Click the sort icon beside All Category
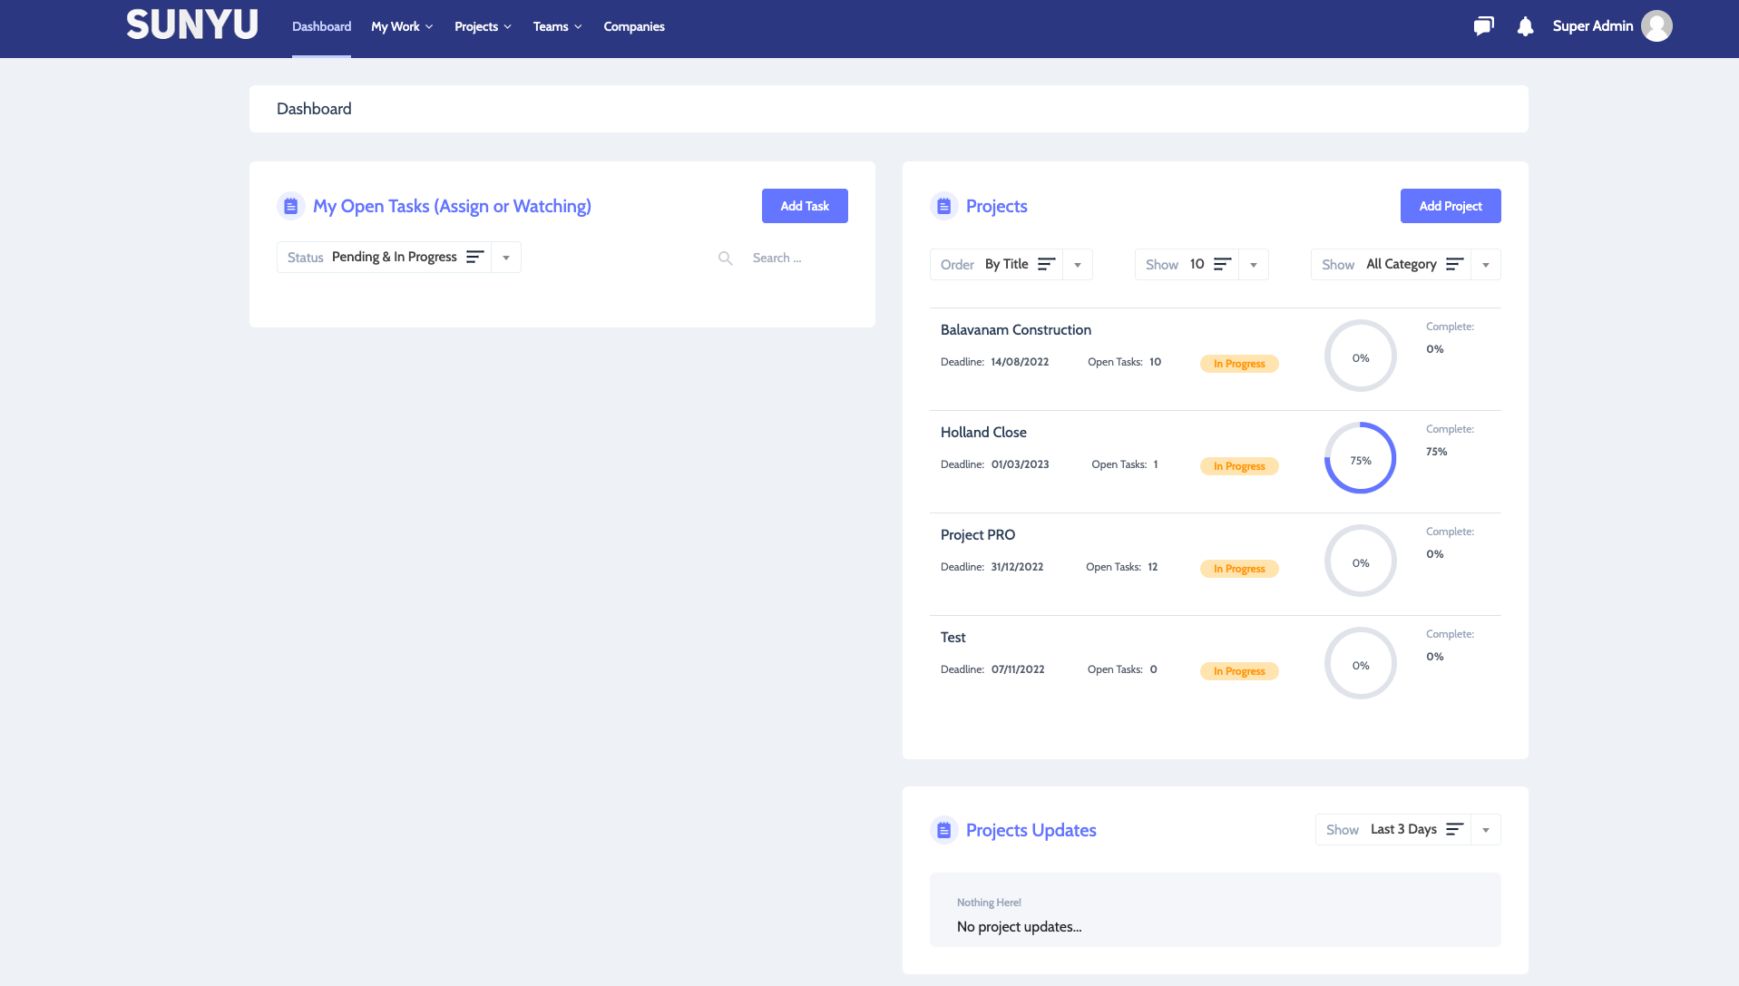This screenshot has width=1739, height=986. coord(1455,264)
